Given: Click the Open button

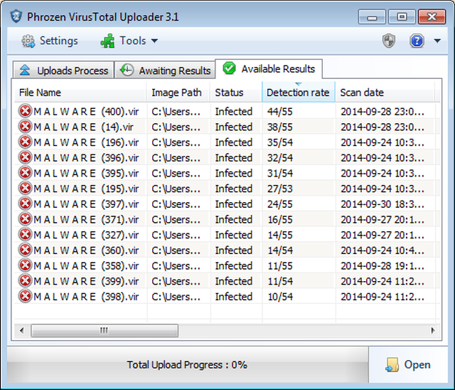Looking at the screenshot, I should click(x=408, y=365).
